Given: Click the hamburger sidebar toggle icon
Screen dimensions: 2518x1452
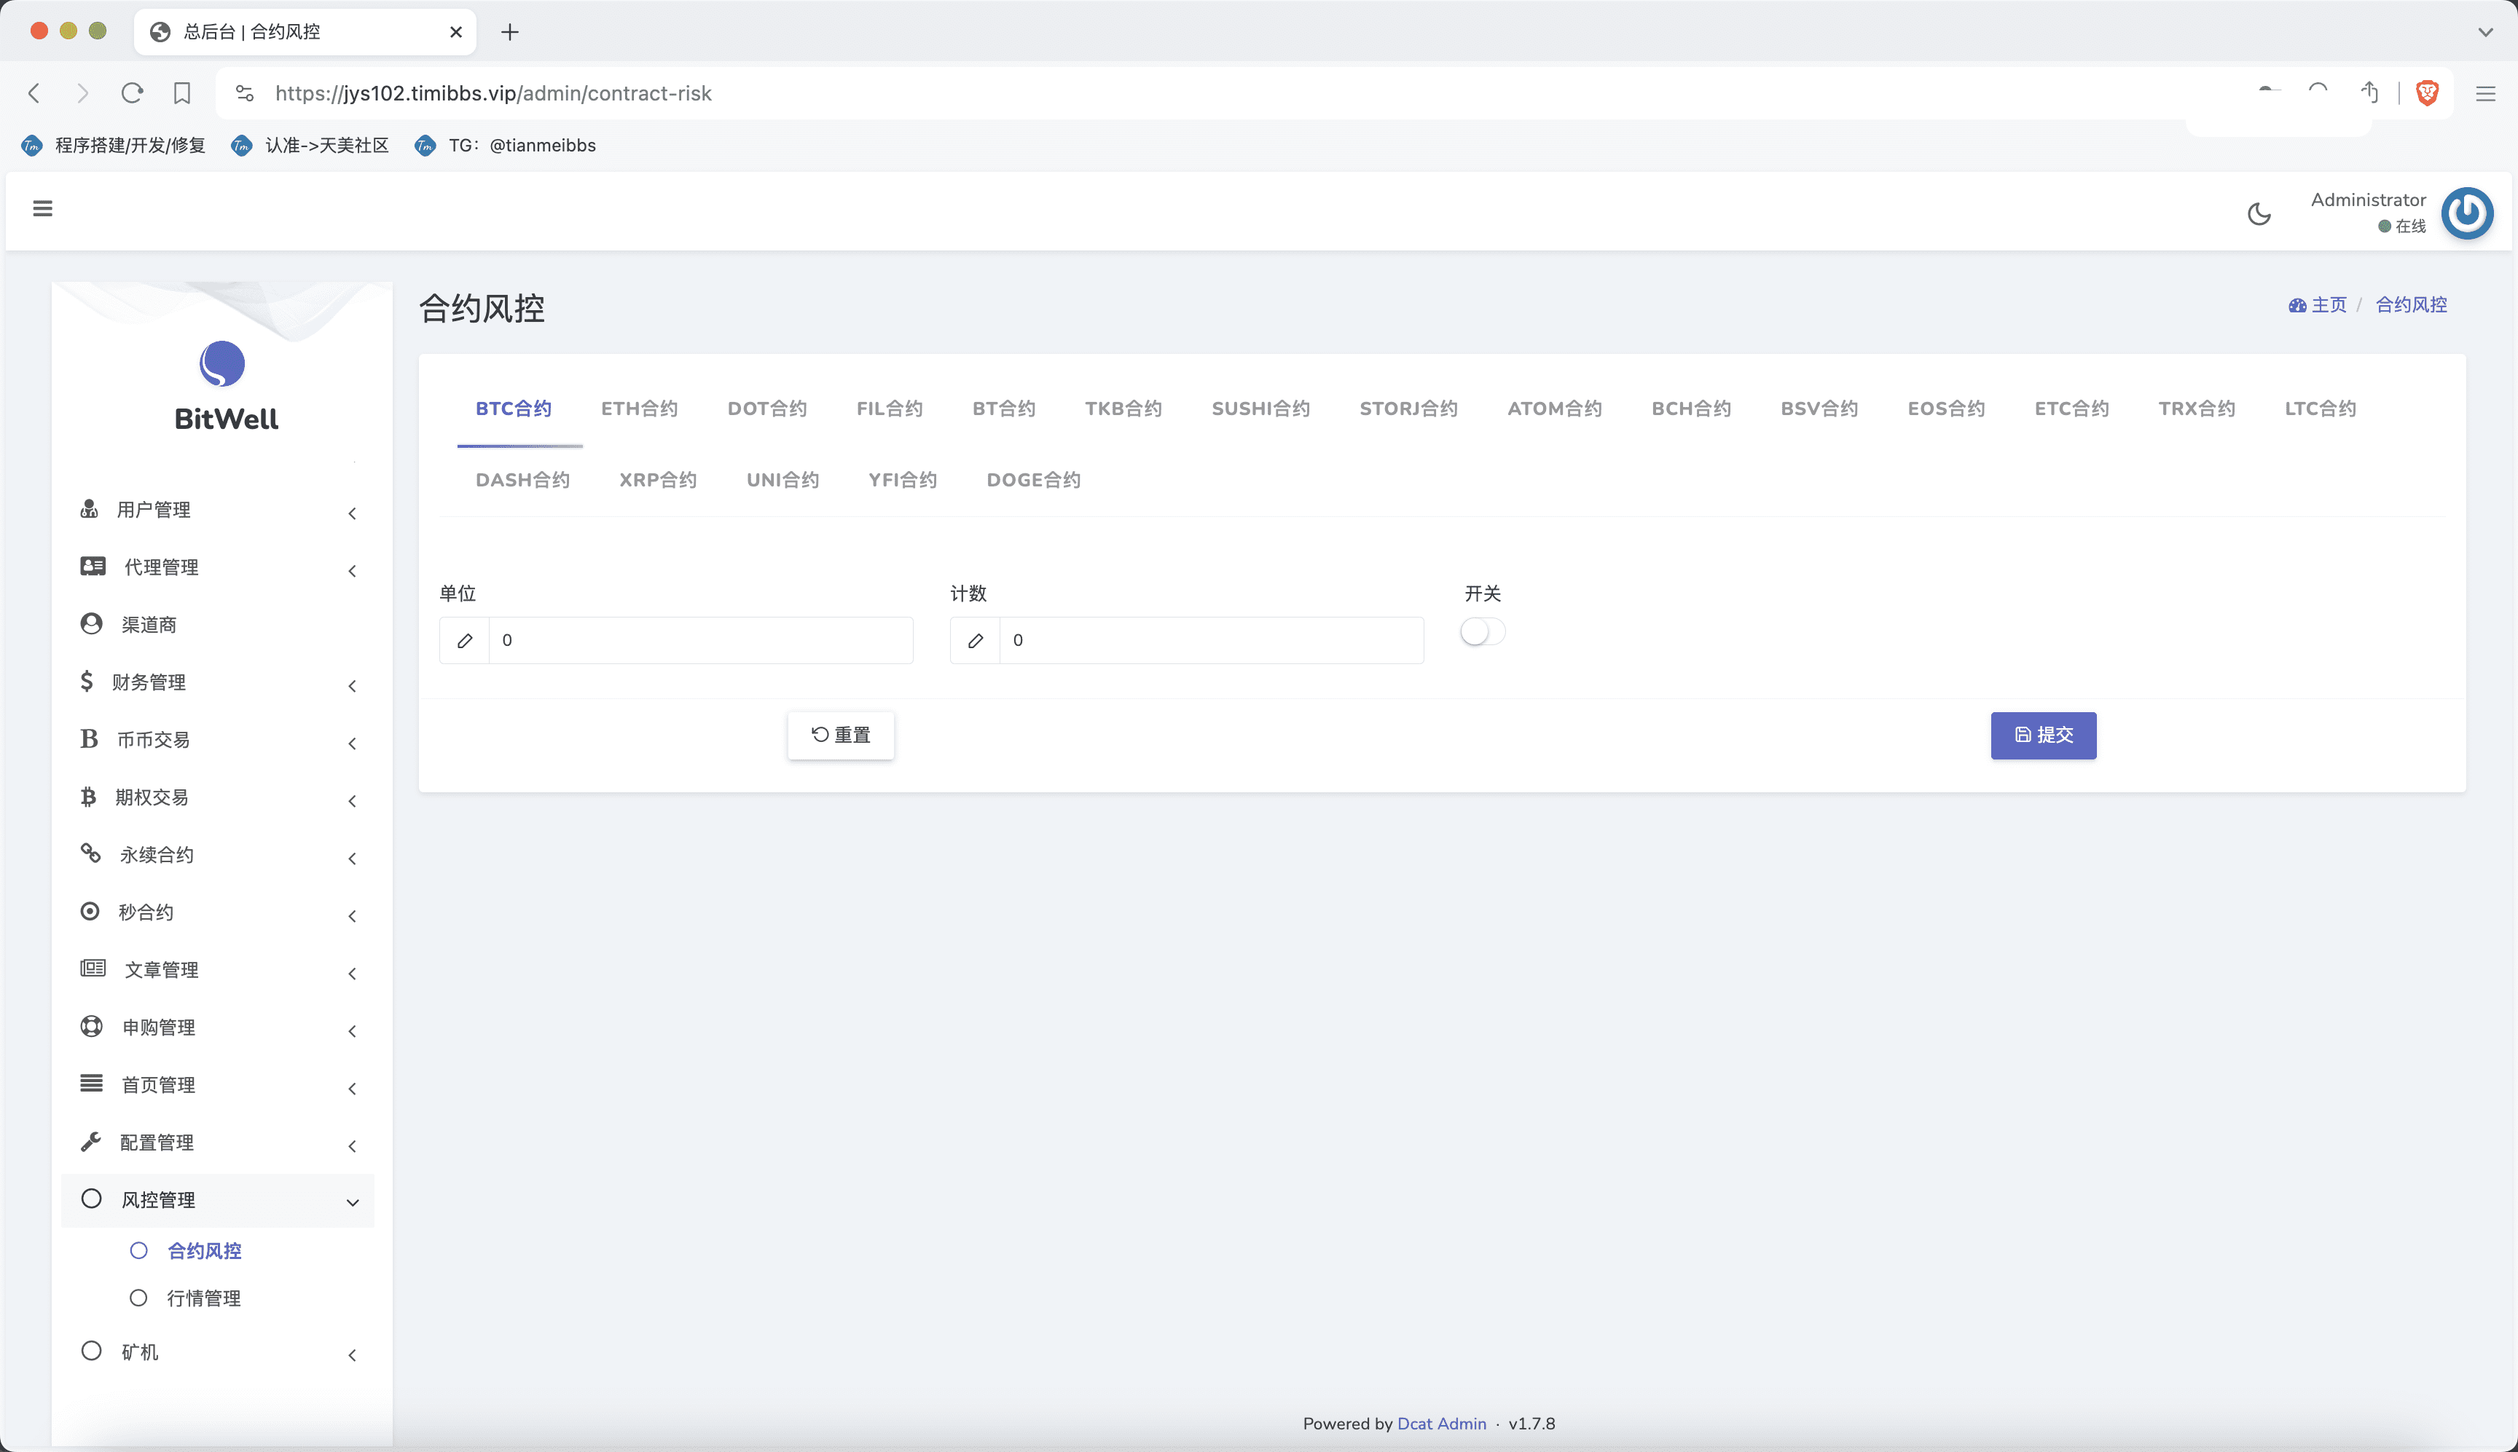Looking at the screenshot, I should [42, 208].
